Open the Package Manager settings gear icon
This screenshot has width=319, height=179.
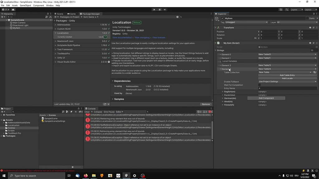click(x=177, y=17)
